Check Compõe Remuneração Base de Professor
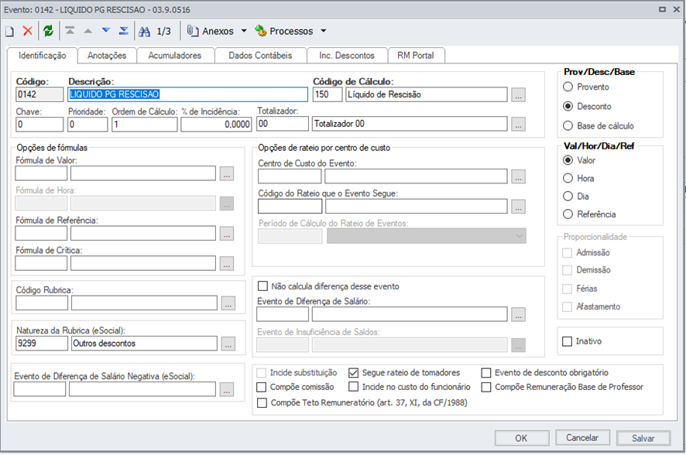This screenshot has height=455, width=686. 486,387
